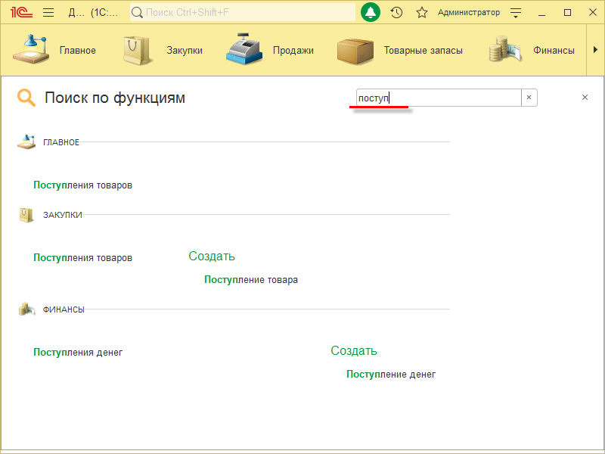Click the Закупки shopping bag icon
605x454 pixels.
pyautogui.click(x=137, y=50)
